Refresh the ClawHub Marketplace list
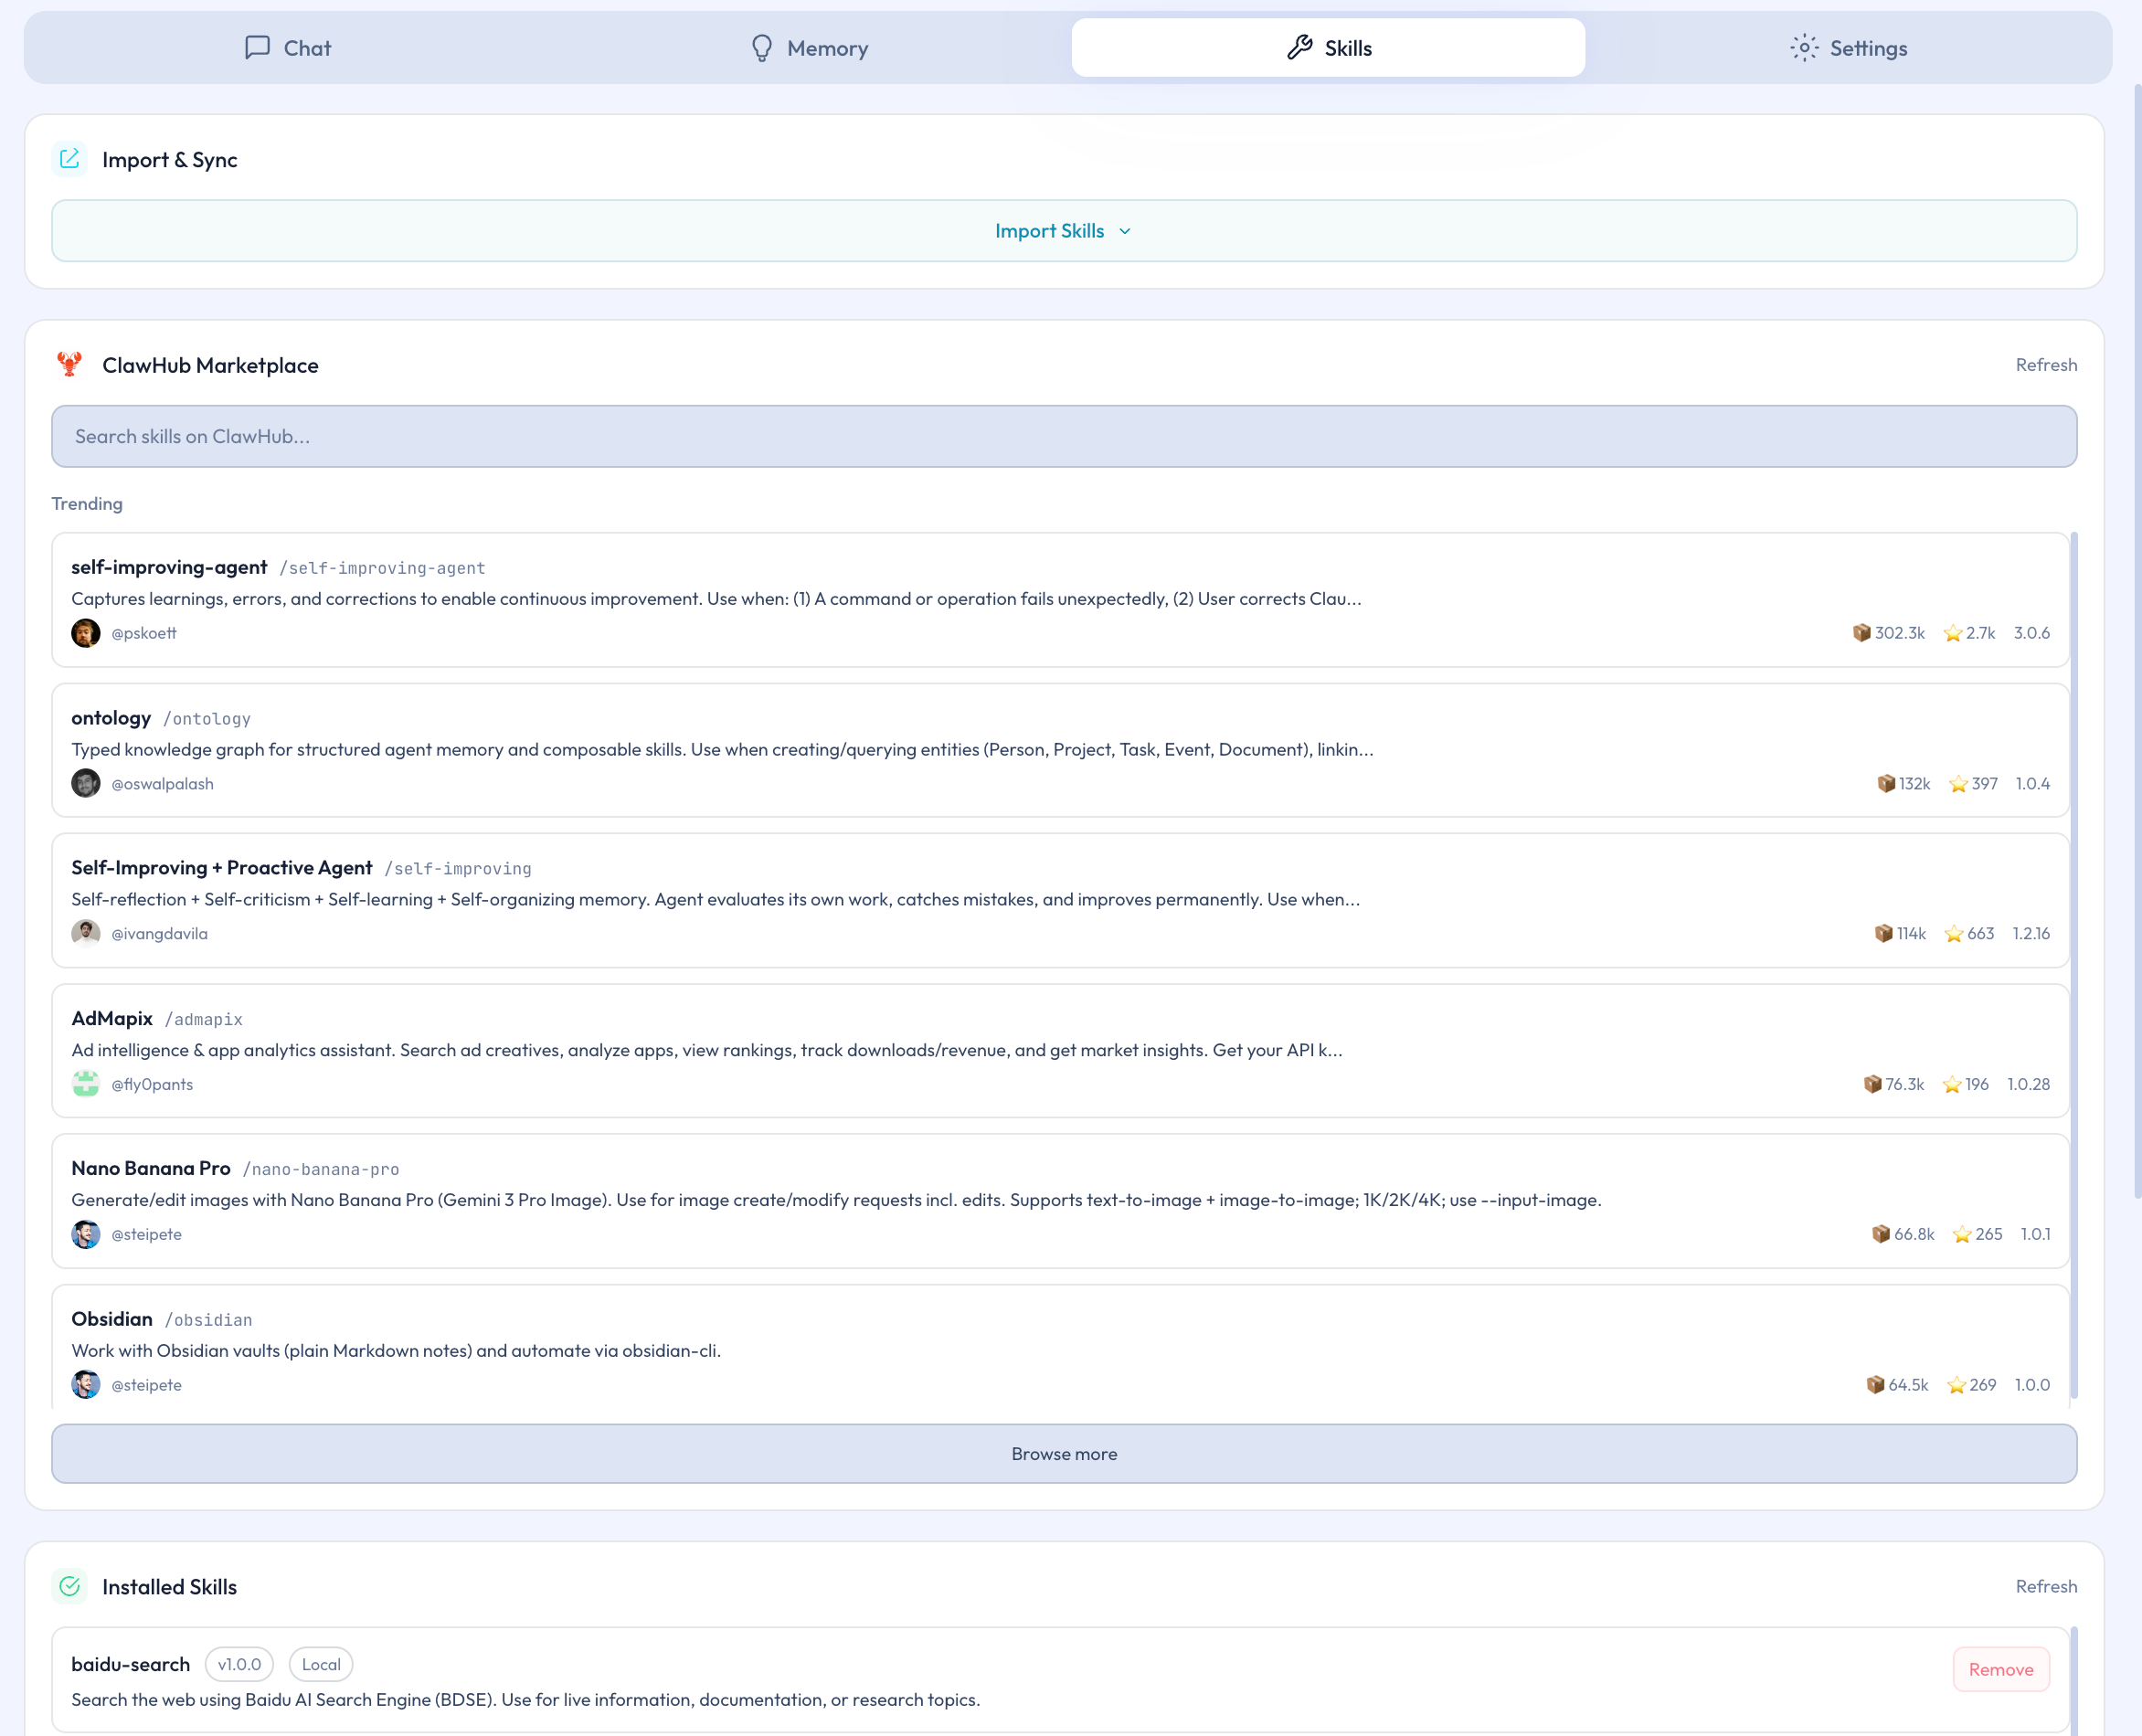 click(2046, 365)
